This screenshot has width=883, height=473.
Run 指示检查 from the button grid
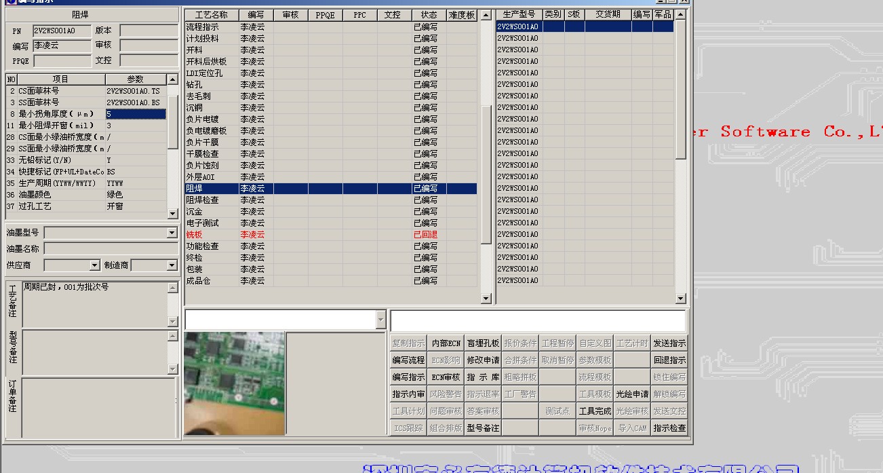669,428
